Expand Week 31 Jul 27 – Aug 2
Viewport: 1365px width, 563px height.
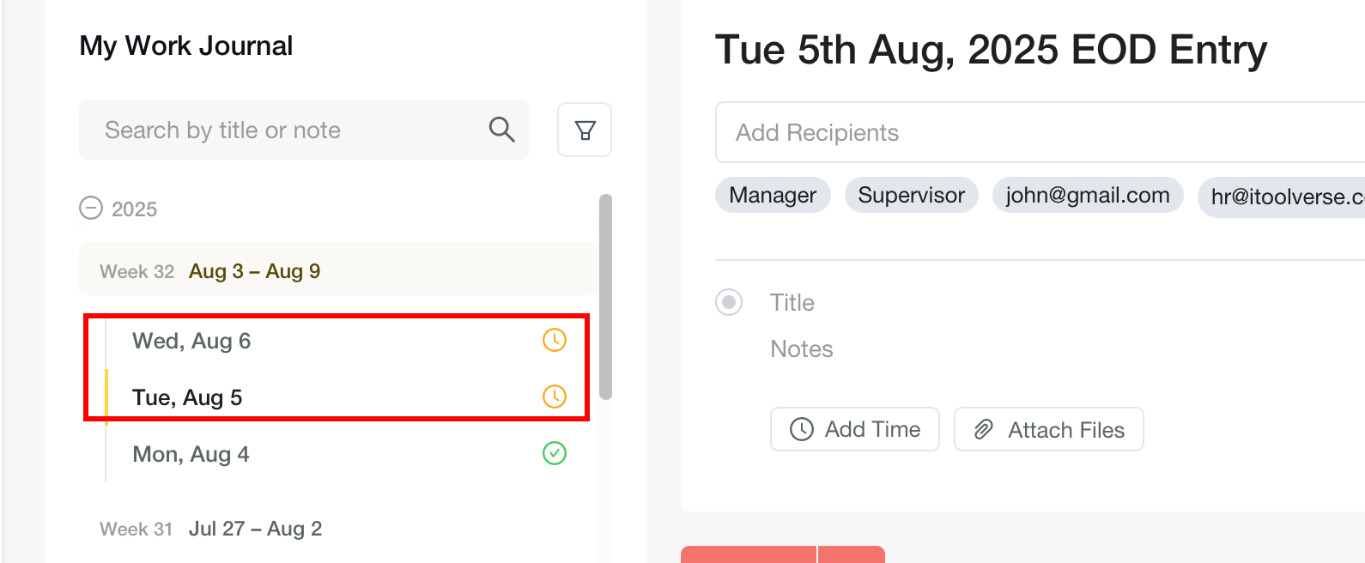point(211,529)
